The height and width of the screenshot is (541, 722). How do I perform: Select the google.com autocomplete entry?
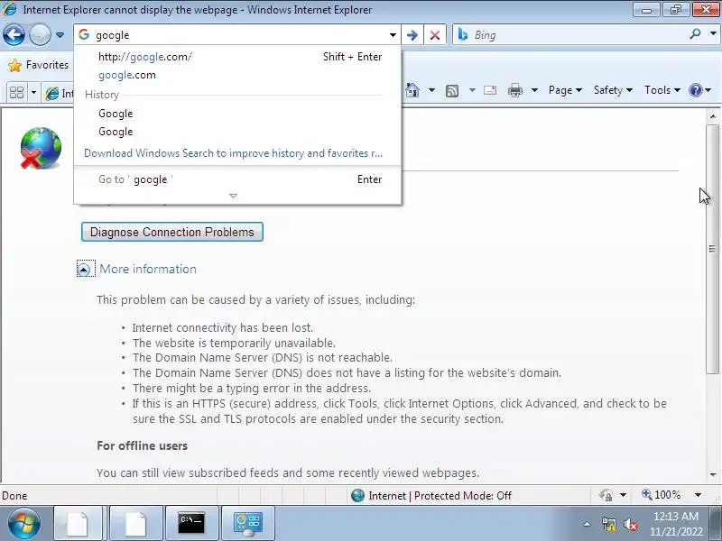(239, 75)
